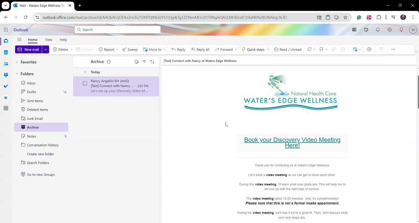Image resolution: width=419 pixels, height=223 pixels.
Task: Open more ribbon options ellipsis
Action: [x=393, y=49]
